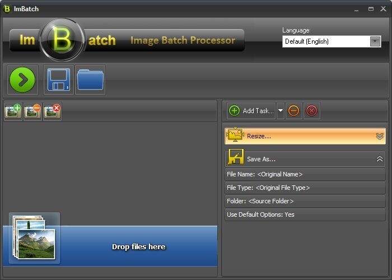The height and width of the screenshot is (280, 392).
Task: Set the output Folder option
Action: 305,201
